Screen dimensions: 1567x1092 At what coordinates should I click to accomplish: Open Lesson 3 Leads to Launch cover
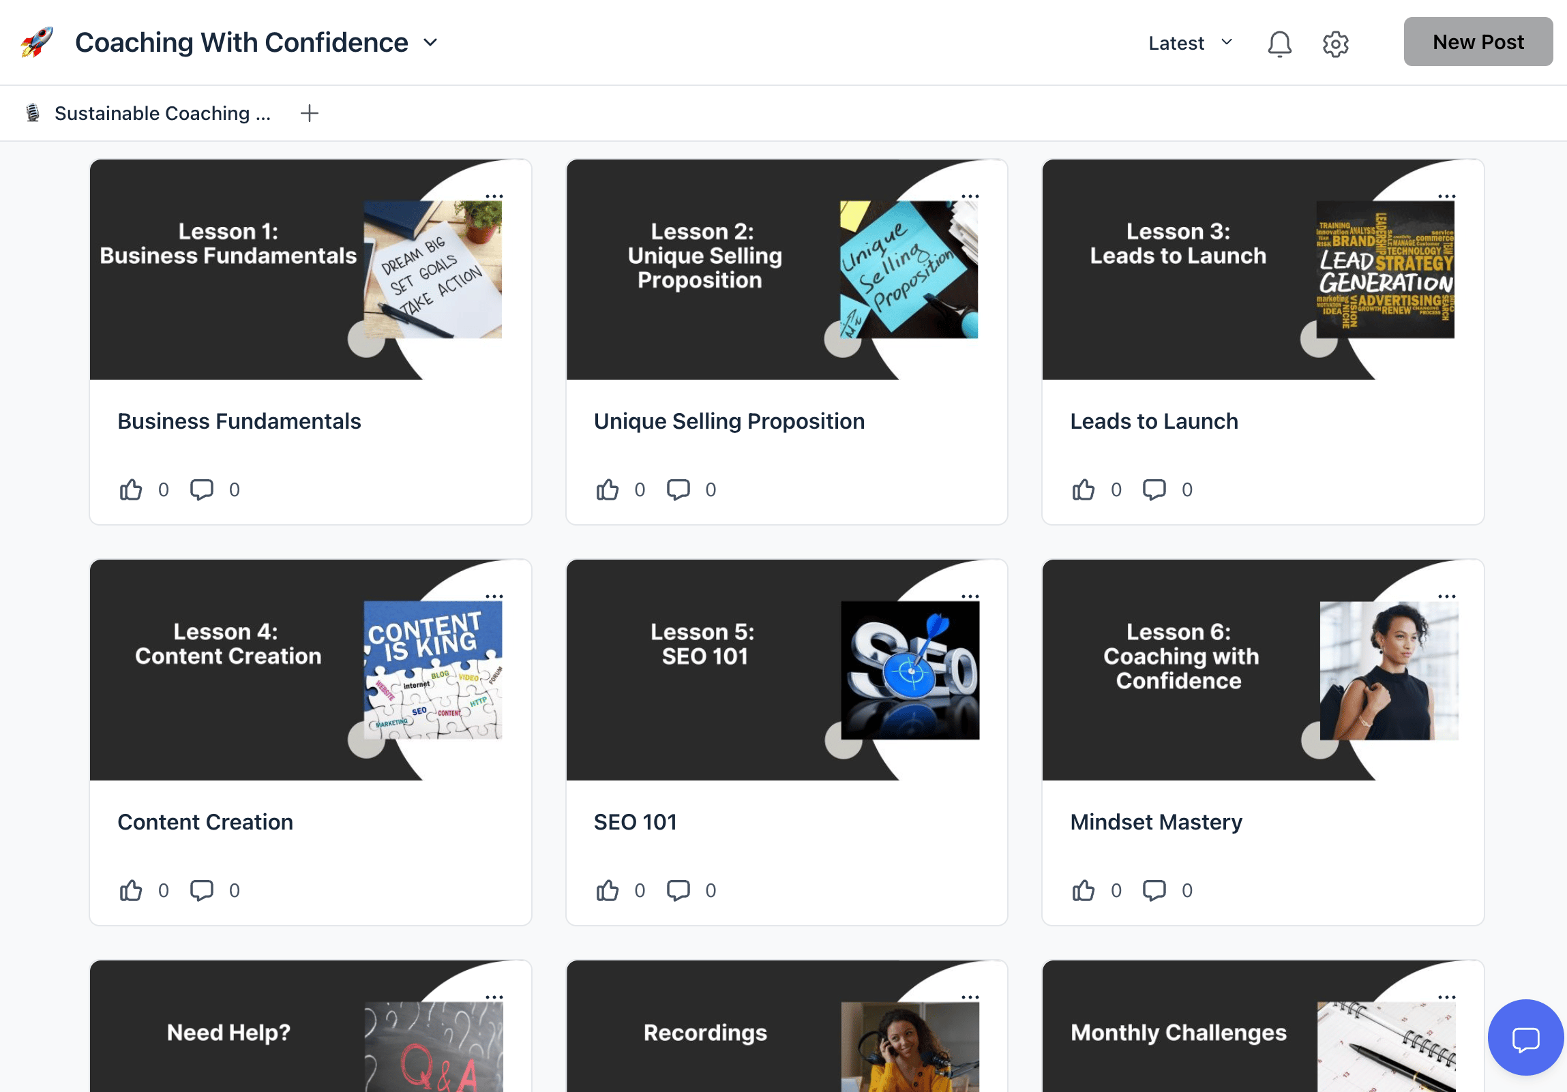click(x=1263, y=270)
